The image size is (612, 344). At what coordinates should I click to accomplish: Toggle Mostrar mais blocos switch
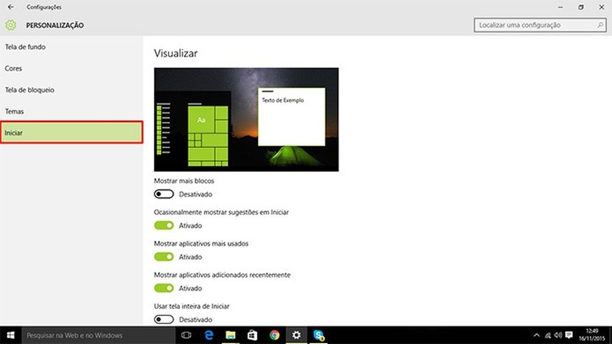coord(164,194)
